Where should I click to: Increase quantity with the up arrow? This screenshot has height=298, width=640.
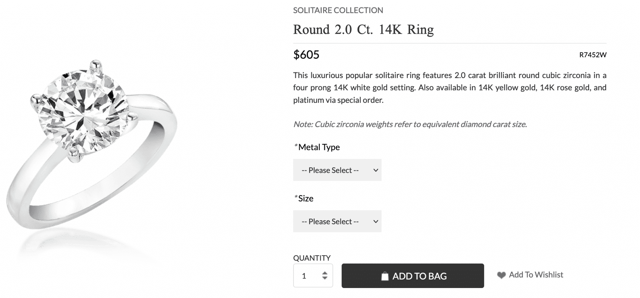coord(325,273)
